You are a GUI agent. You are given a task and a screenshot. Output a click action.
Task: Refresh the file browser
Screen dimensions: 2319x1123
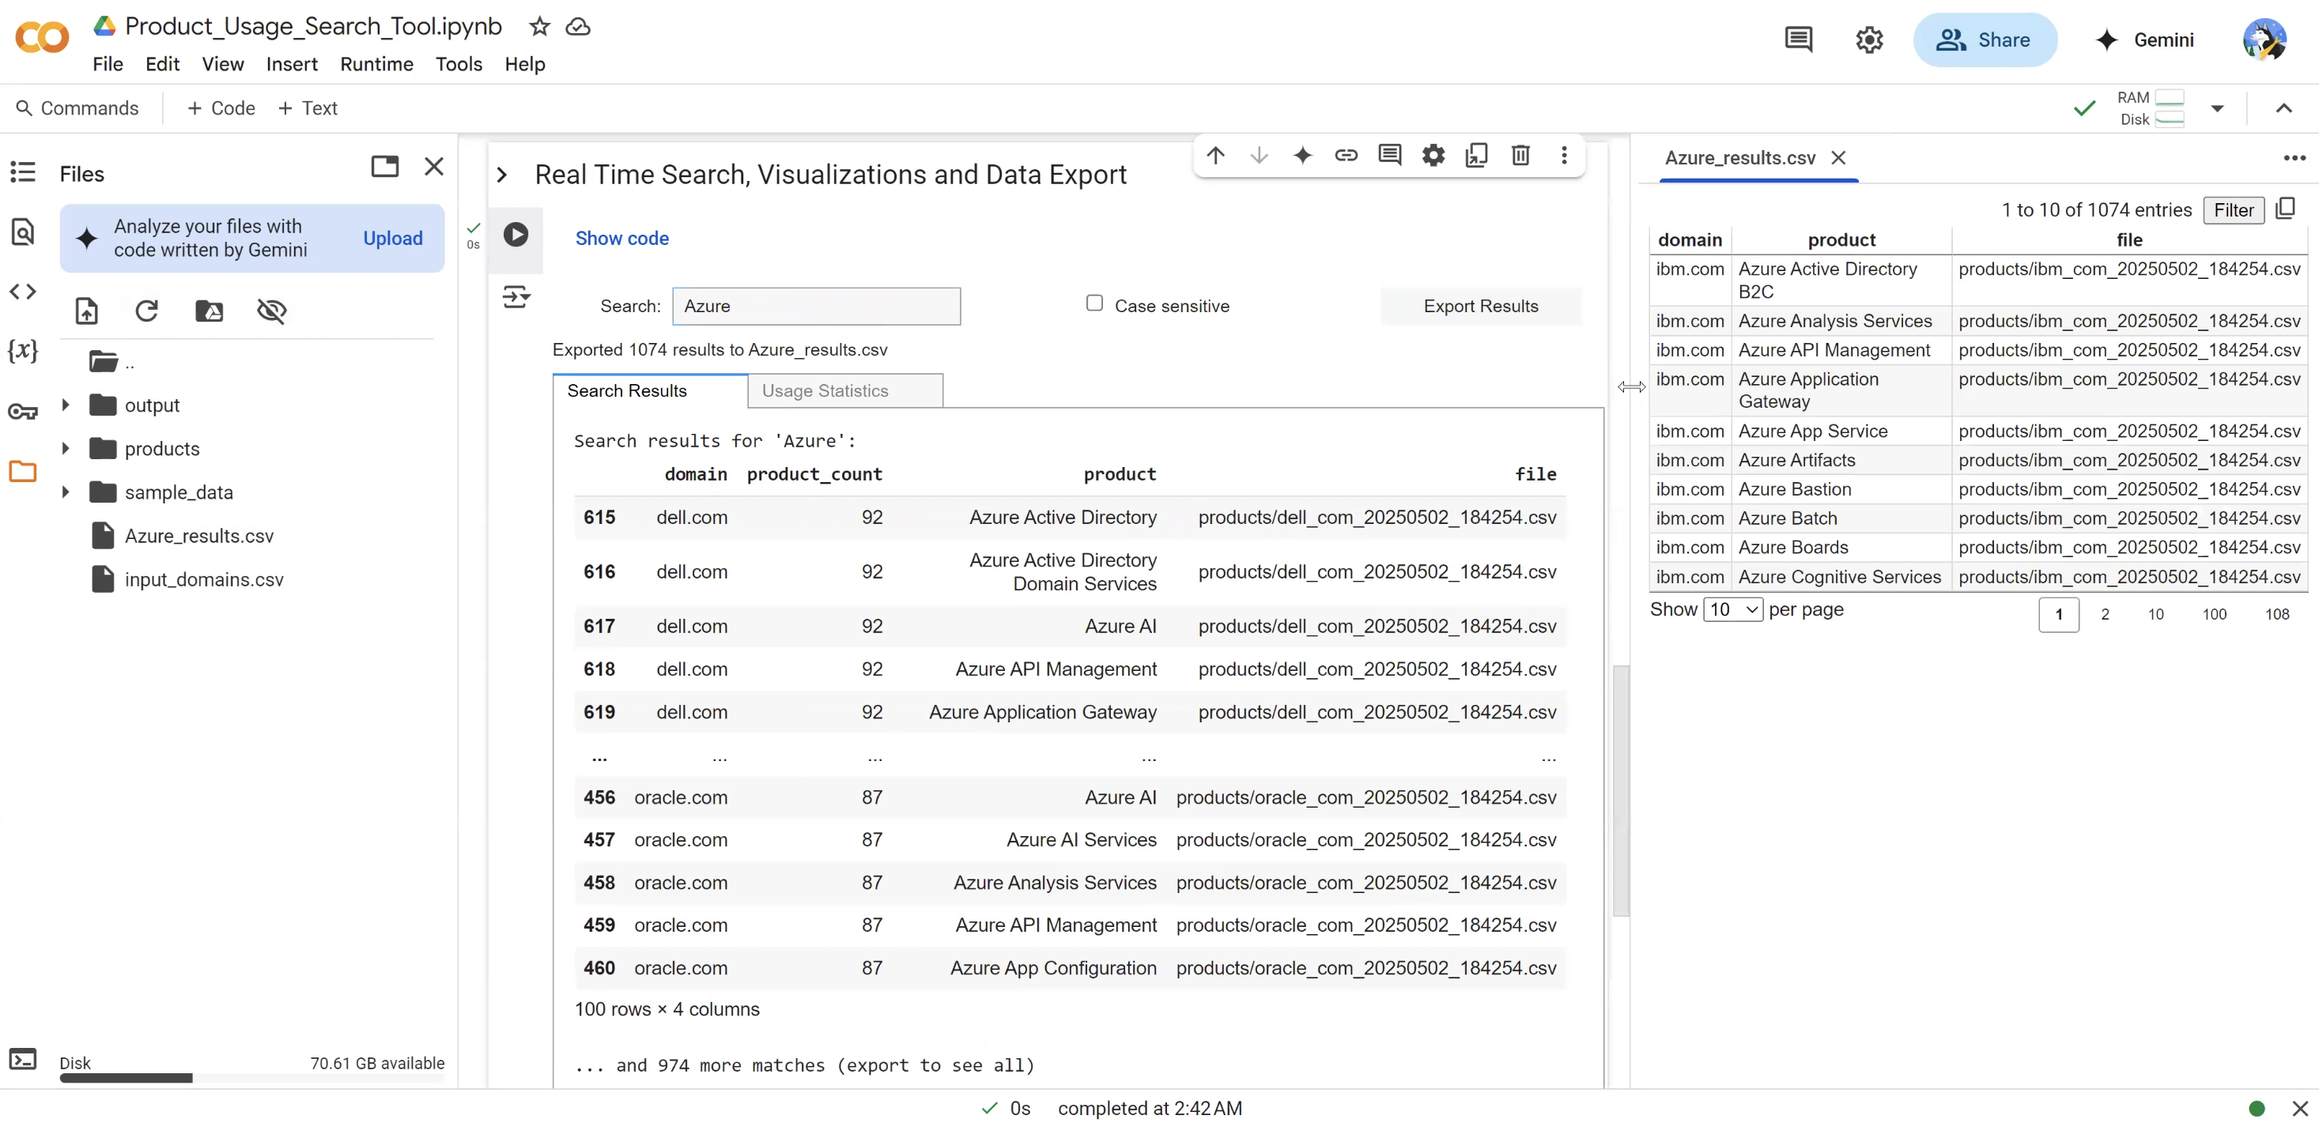point(147,311)
